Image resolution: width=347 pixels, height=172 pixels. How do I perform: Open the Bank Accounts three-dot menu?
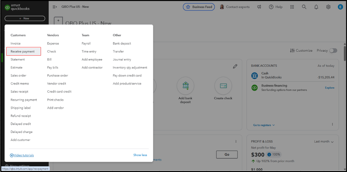[332, 124]
